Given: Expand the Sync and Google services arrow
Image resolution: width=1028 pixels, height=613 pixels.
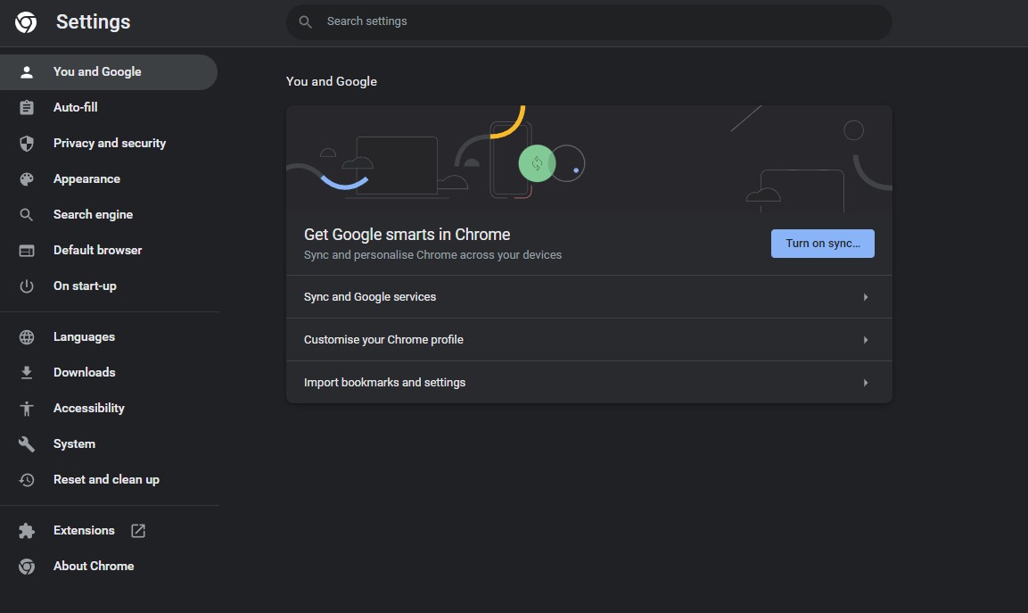Looking at the screenshot, I should pos(866,297).
